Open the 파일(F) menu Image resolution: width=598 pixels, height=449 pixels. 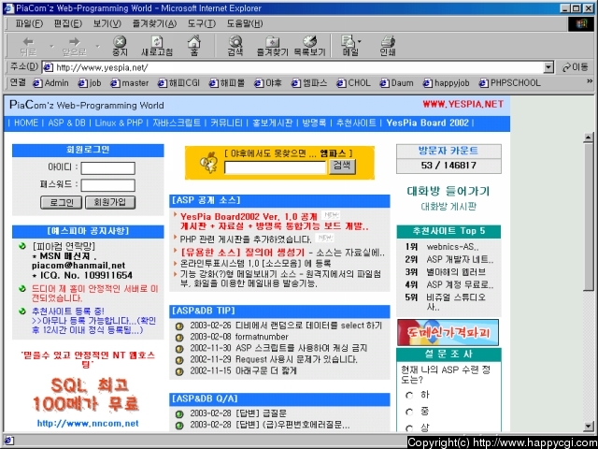tap(29, 23)
